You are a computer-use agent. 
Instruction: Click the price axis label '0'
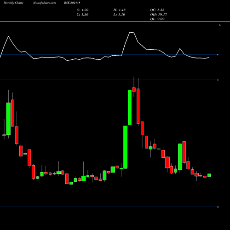click(x=218, y=207)
